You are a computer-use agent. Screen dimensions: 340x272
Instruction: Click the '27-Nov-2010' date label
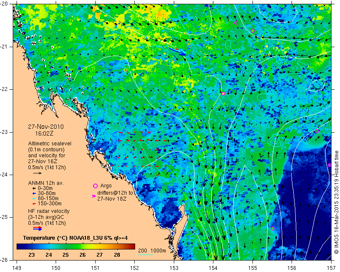coord(46,127)
